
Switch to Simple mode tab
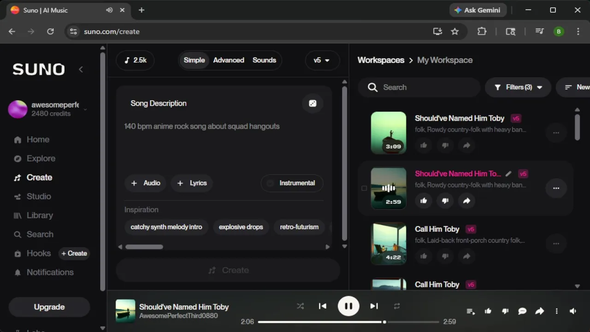[194, 60]
